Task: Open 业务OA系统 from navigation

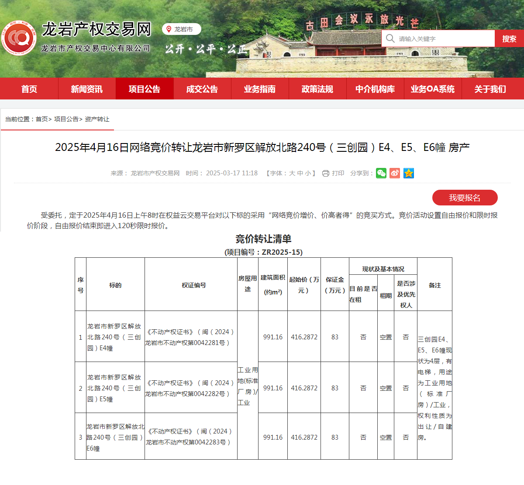Action: pyautogui.click(x=433, y=89)
